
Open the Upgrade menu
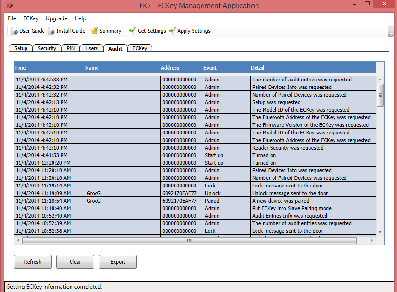coord(56,18)
